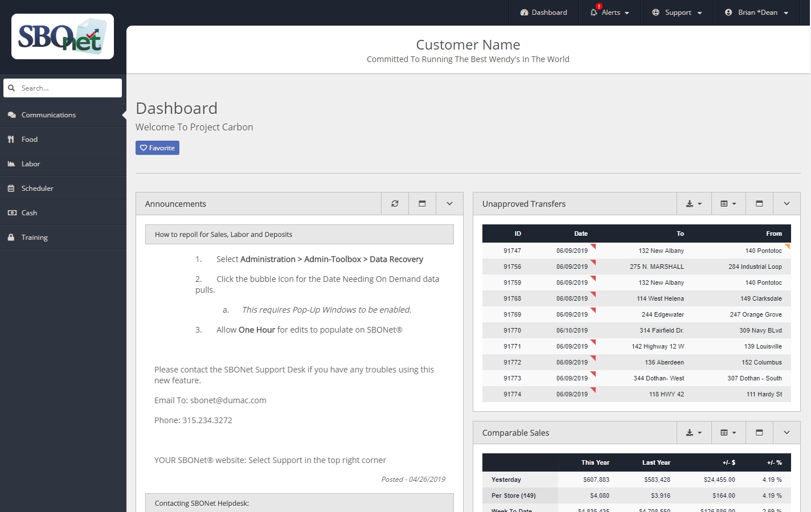Sort transfers by ID column
Image resolution: width=811 pixels, height=512 pixels.
click(518, 234)
